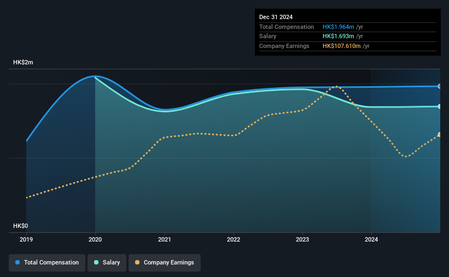Click the Salary tooltip row label
Image resolution: width=449 pixels, height=277 pixels.
(x=268, y=37)
